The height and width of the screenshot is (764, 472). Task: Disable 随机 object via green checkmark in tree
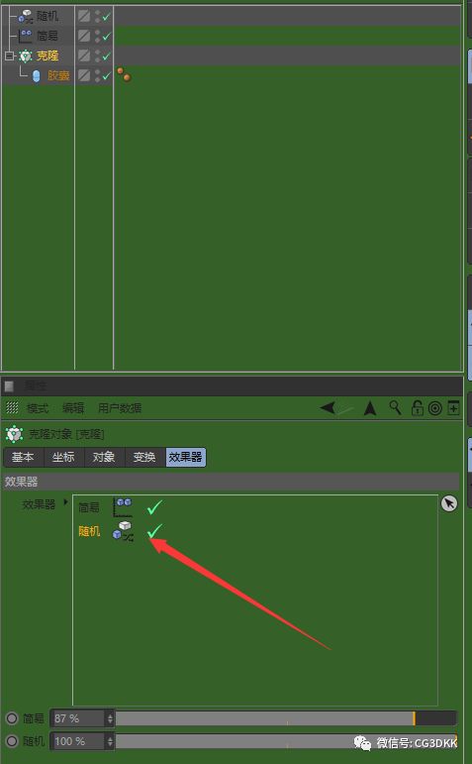[107, 16]
